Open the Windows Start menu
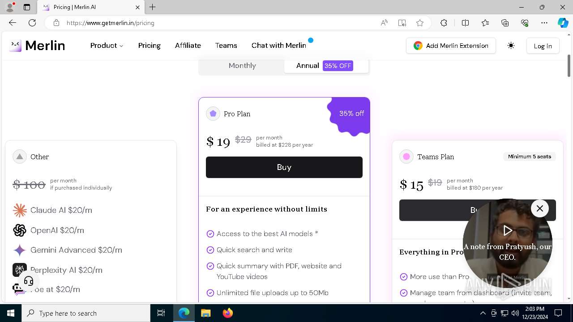This screenshot has width=573, height=322. click(x=11, y=313)
